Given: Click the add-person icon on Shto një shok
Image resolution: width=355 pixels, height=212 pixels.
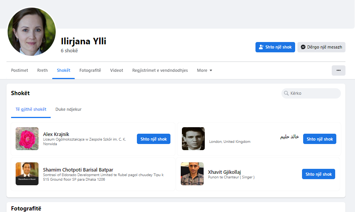Looking at the screenshot, I should [261, 47].
